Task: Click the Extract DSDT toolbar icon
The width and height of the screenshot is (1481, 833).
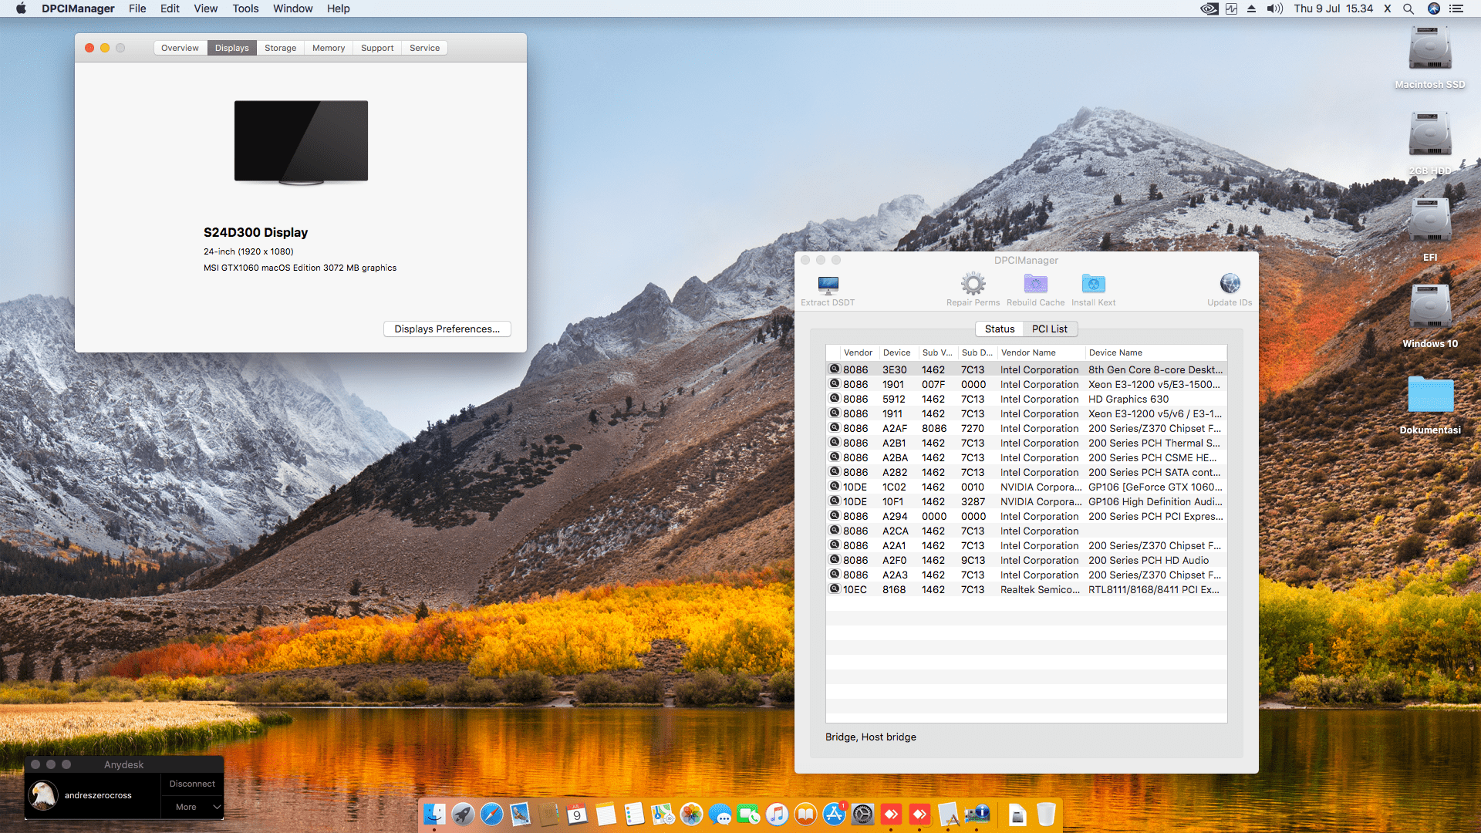Action: tap(828, 285)
